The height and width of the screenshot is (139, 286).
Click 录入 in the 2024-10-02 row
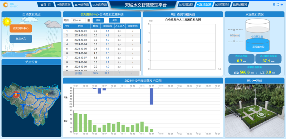[119, 35]
